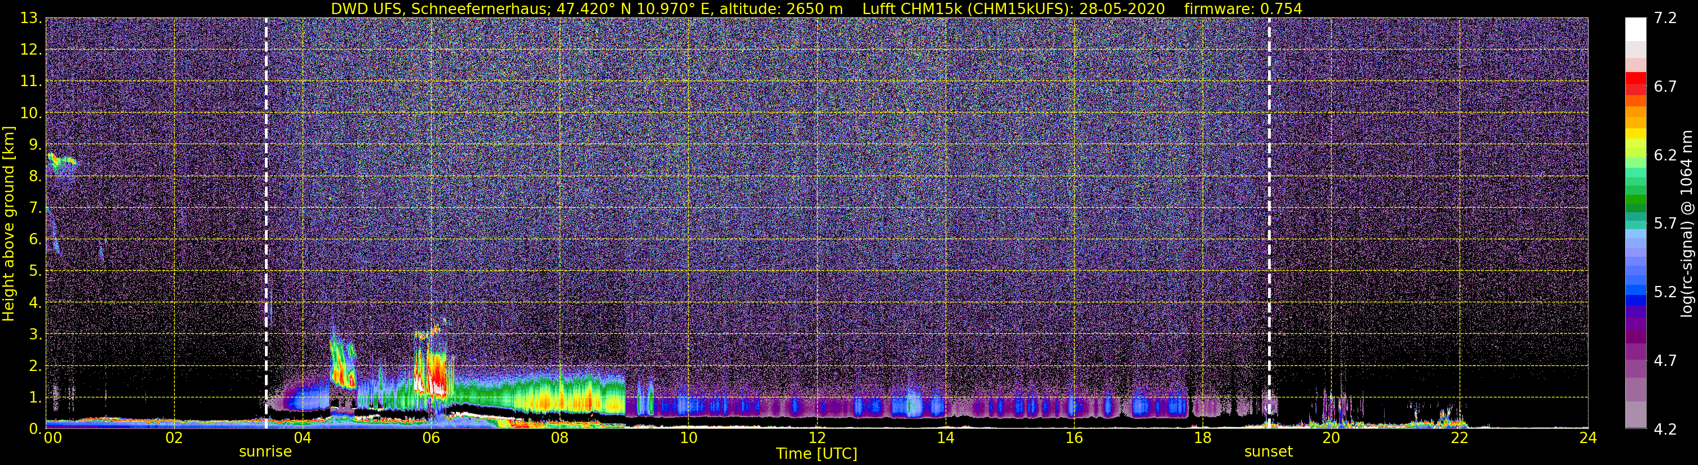
Task: Click the colorbar value label '6.7'
Action: click(x=1665, y=86)
